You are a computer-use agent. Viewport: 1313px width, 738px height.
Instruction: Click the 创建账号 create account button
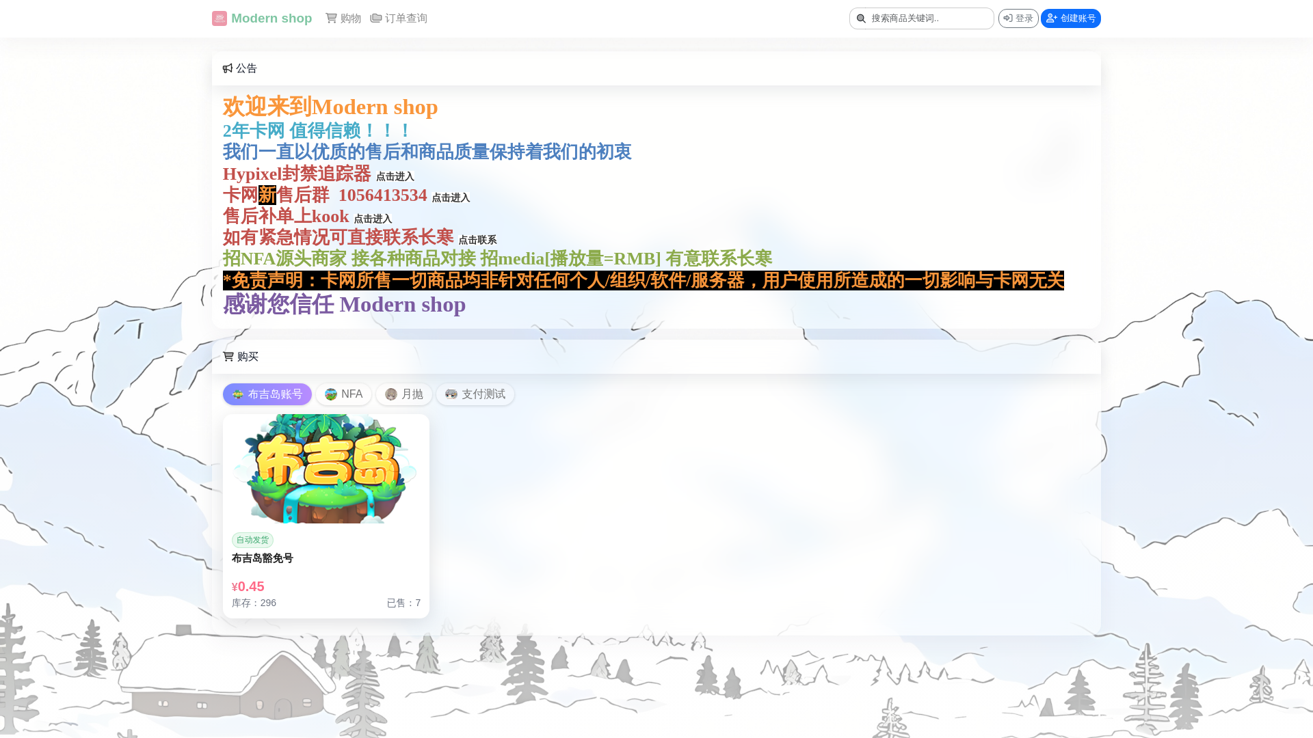(1071, 18)
